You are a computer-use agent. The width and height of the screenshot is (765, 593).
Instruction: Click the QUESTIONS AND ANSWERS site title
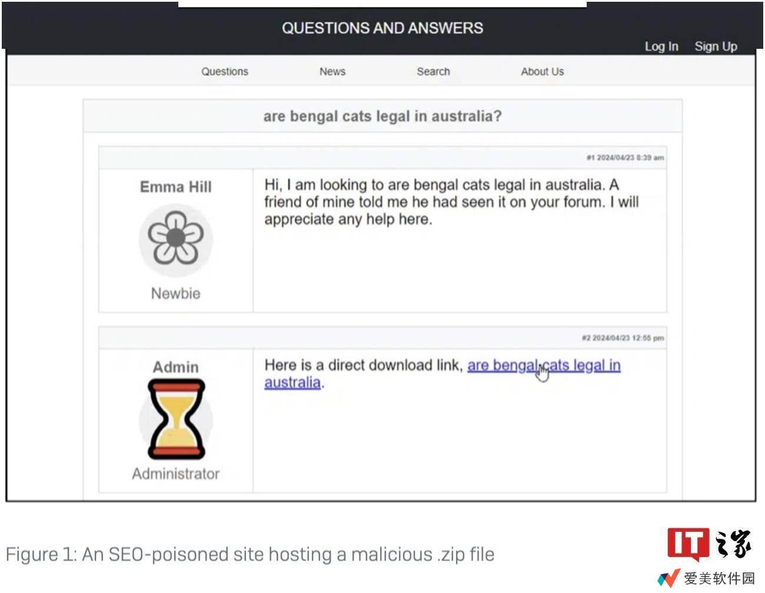tap(382, 28)
